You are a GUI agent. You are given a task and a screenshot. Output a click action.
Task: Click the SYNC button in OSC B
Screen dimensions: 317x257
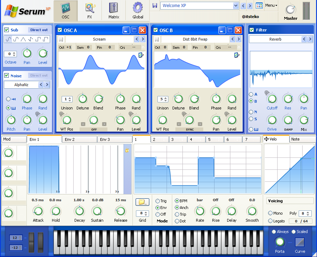point(190,129)
